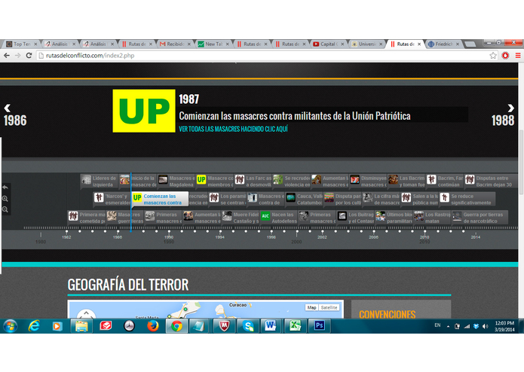
Task: Click browser Back button
Action: 7,56
